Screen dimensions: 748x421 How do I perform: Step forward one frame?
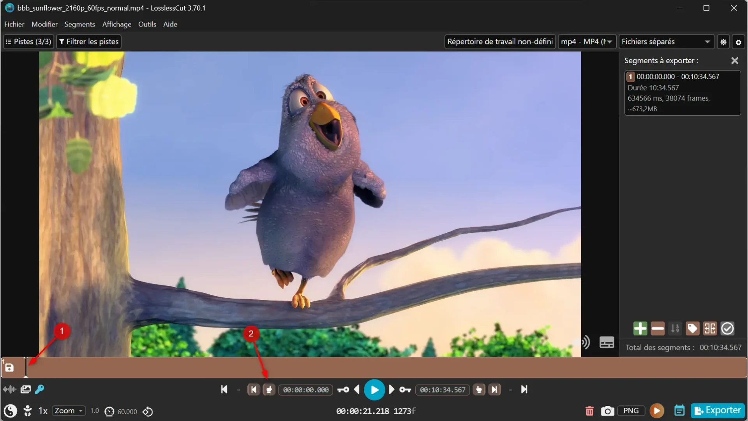pyautogui.click(x=392, y=389)
